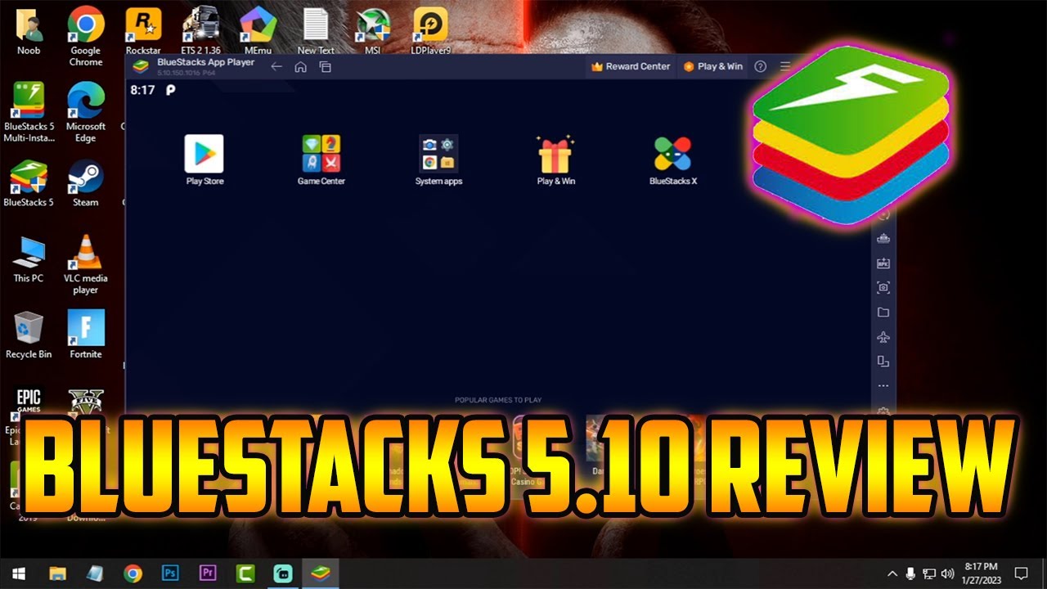Open the taskbar clock showing 8:17 PM
The width and height of the screenshot is (1047, 589).
pyautogui.click(x=981, y=573)
